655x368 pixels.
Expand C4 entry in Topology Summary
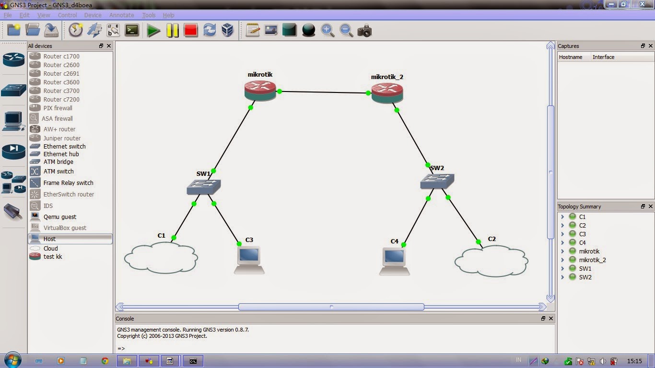[x=563, y=242]
